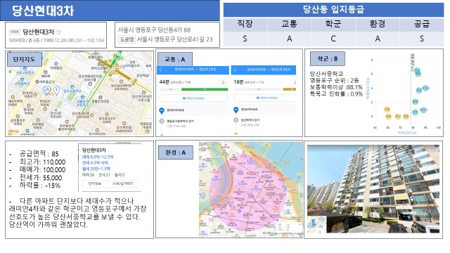The width and height of the screenshot is (450, 253).
Task: Click the 44분 travel time text
Action: (164, 82)
